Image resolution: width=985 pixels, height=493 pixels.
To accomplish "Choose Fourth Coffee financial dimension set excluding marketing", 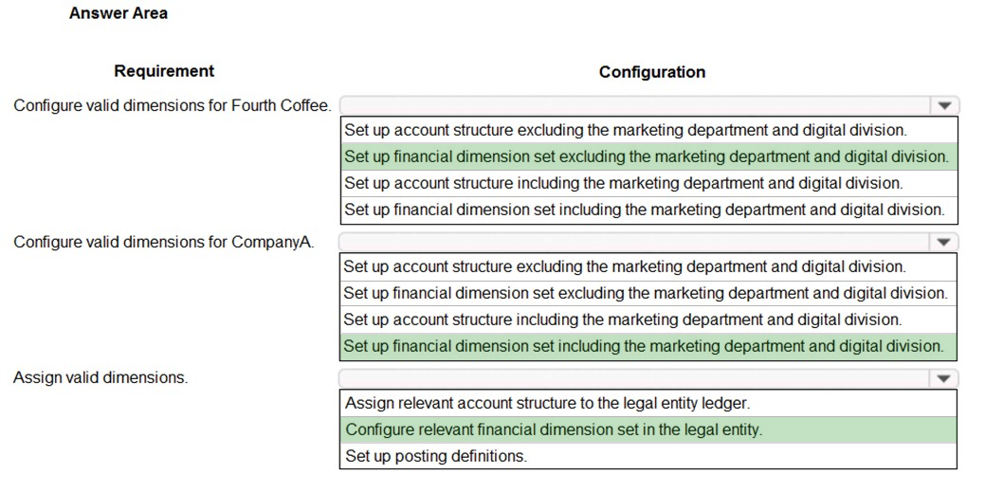I will point(648,156).
